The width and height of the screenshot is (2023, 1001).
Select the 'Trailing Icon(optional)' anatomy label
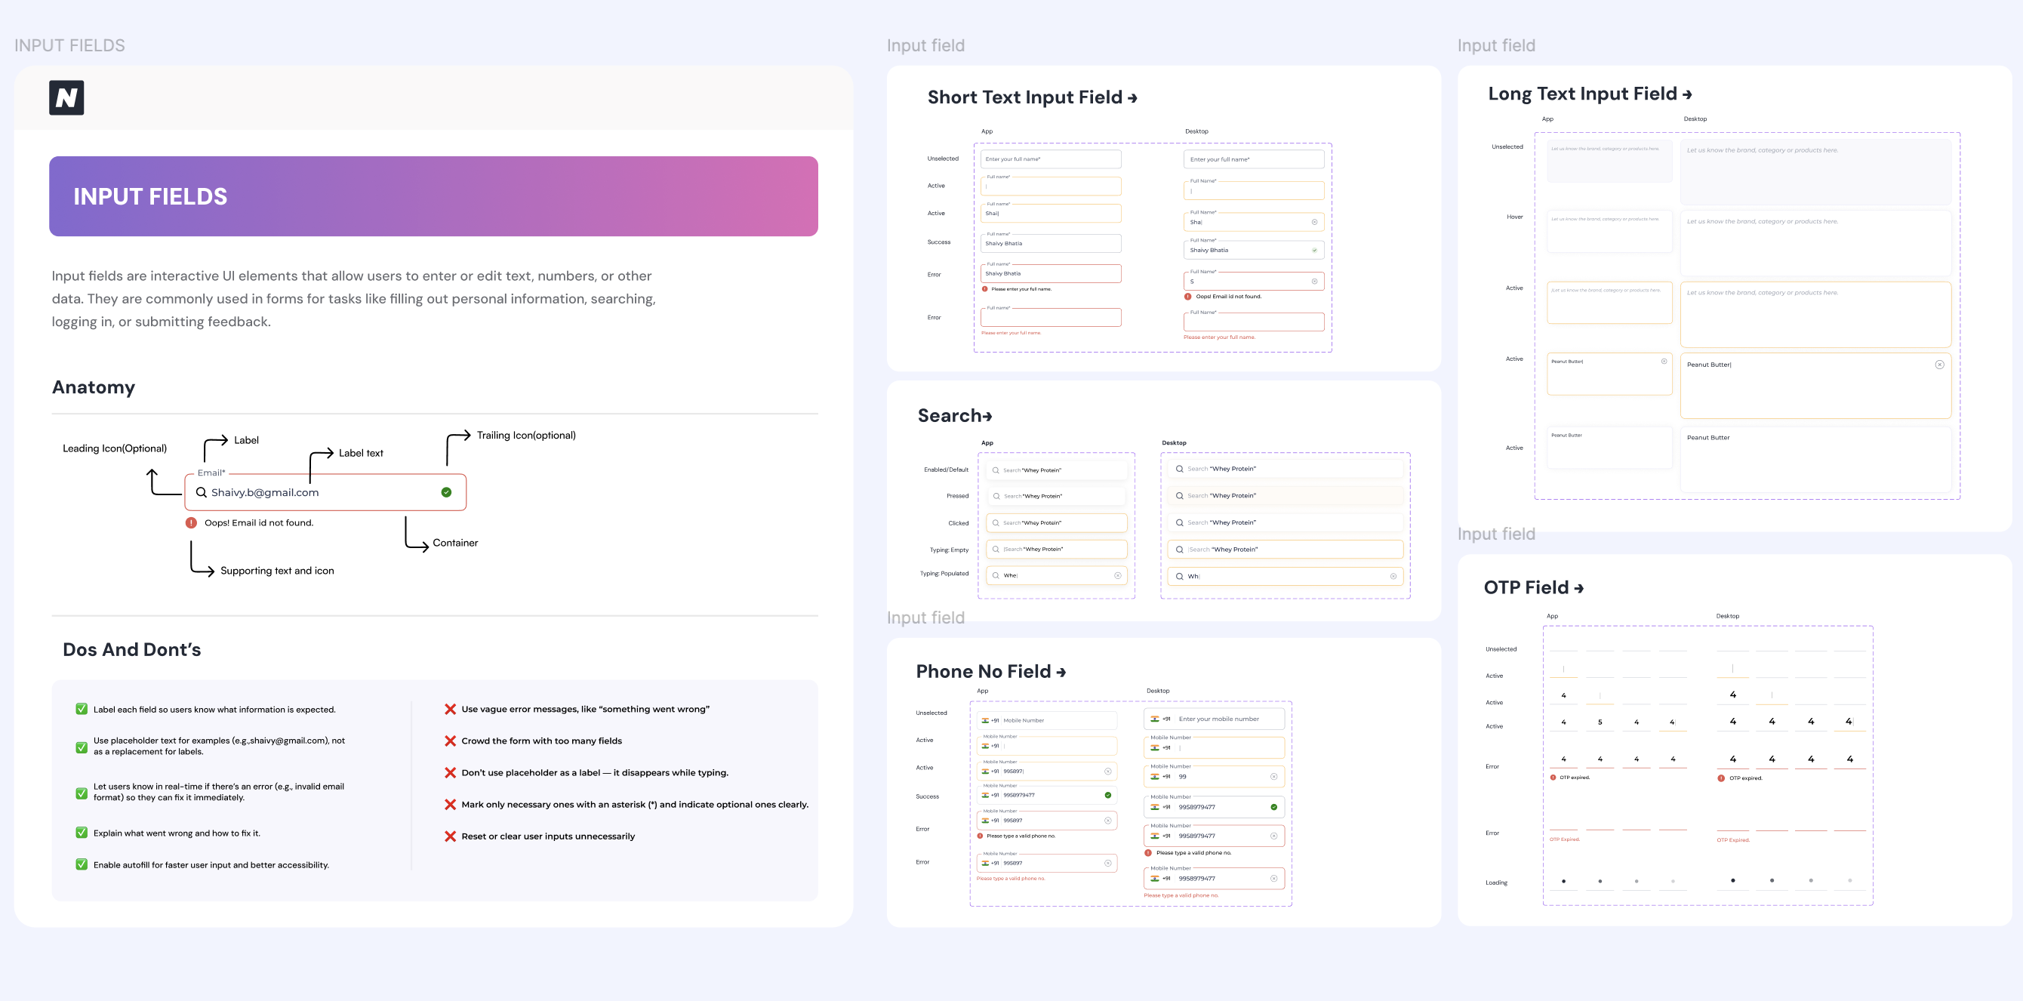526,435
